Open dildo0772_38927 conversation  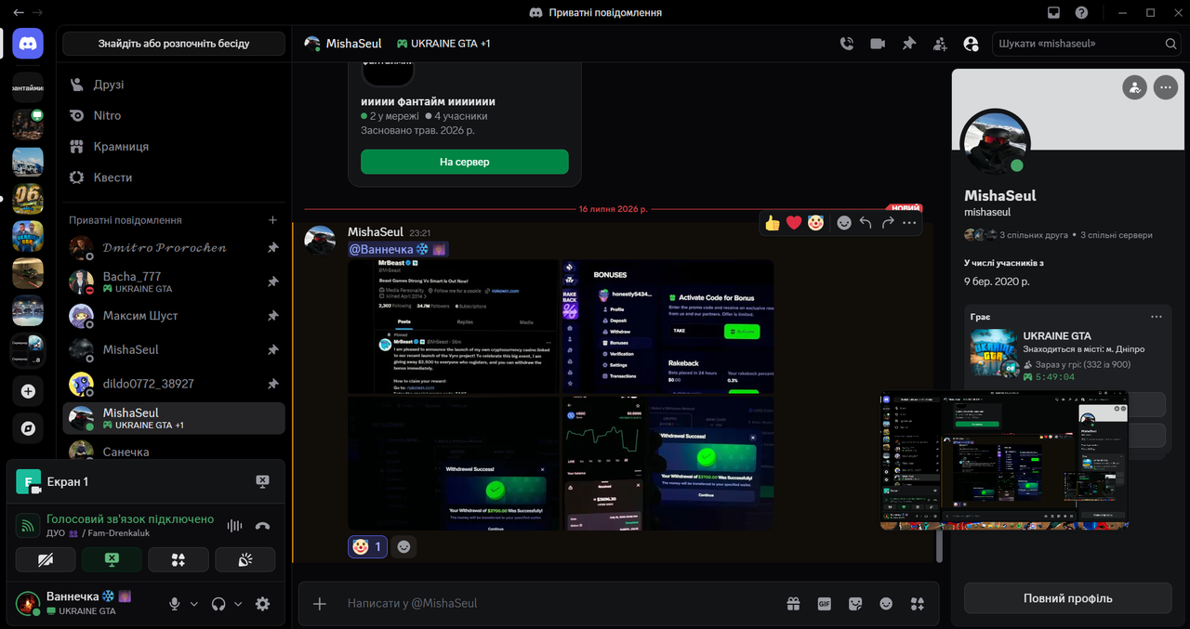pos(174,384)
